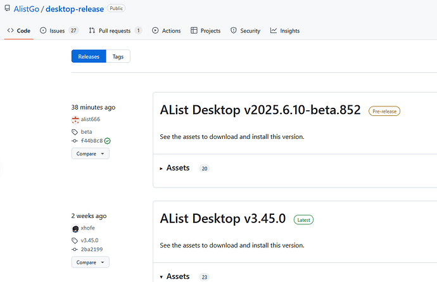The height and width of the screenshot is (282, 437).
Task: Open commit f44b8c8 link
Action: (x=92, y=141)
